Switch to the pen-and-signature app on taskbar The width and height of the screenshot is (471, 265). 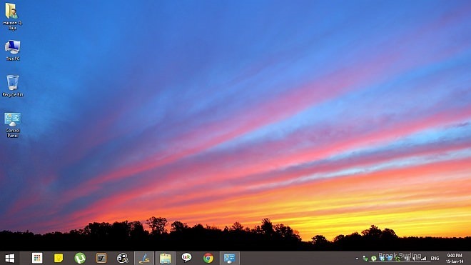coord(144,259)
